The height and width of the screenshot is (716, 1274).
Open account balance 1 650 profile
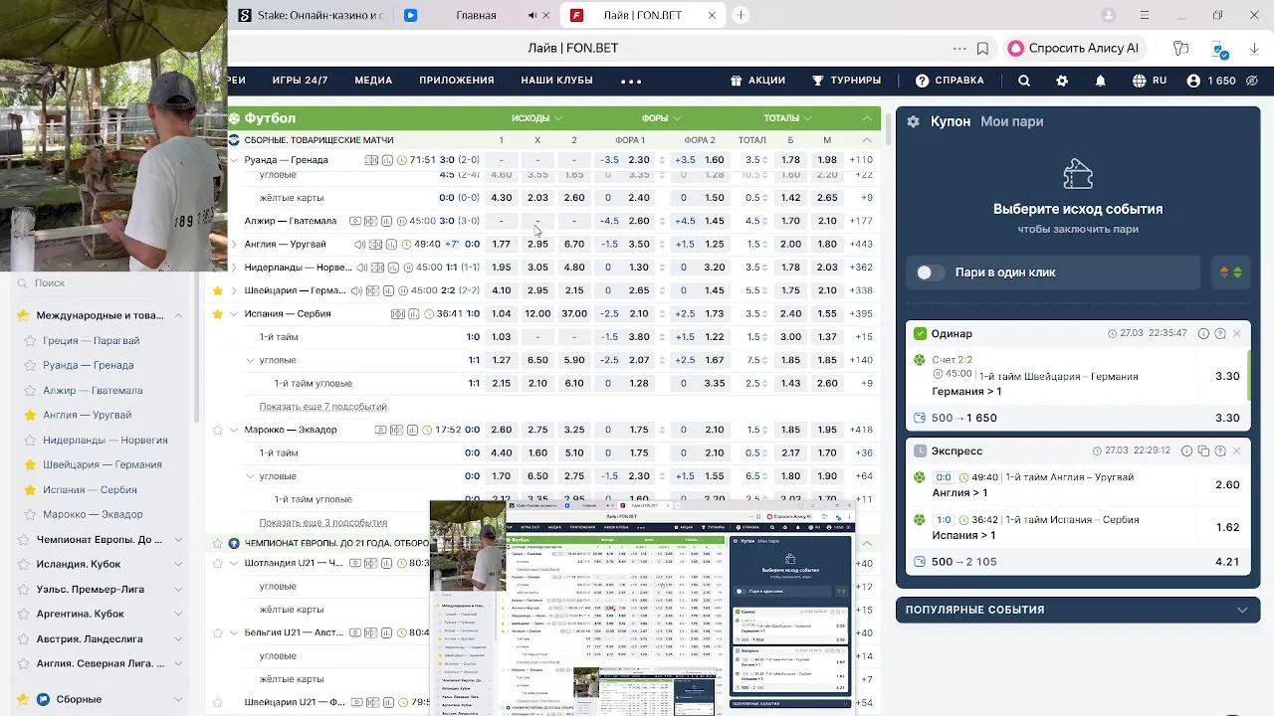click(1211, 81)
